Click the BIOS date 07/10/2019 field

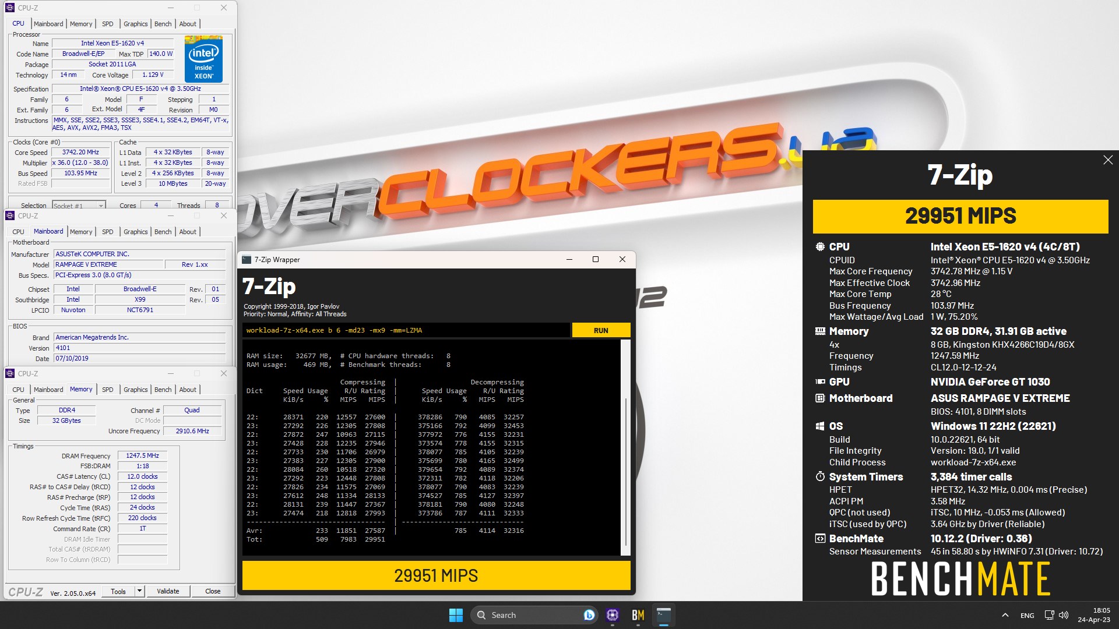(140, 358)
